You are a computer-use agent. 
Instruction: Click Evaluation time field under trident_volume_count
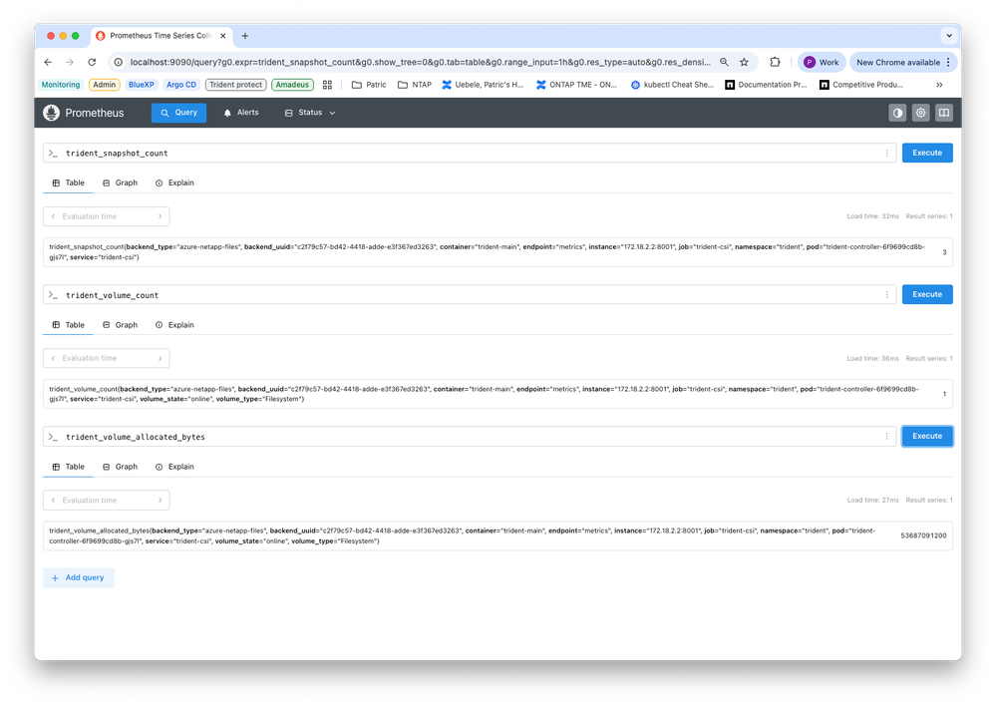coord(106,358)
